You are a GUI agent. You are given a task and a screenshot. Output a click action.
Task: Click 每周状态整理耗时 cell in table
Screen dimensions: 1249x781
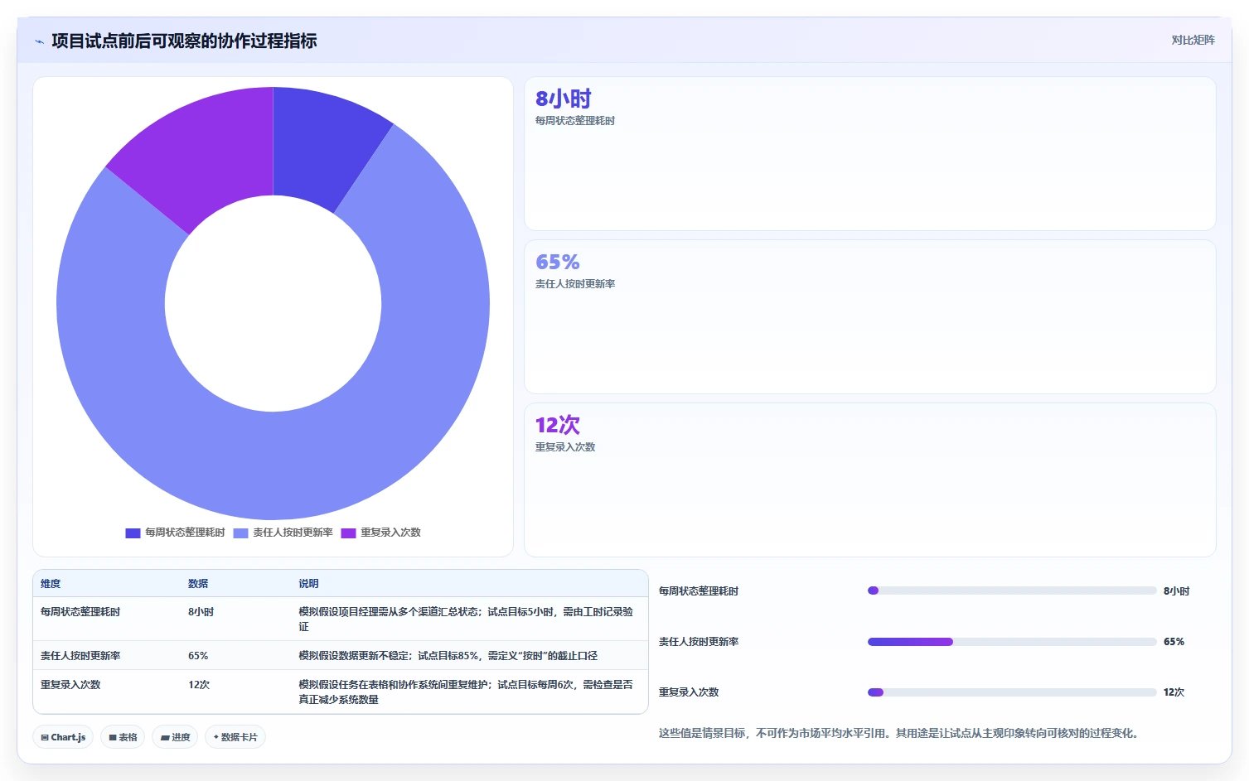click(80, 612)
